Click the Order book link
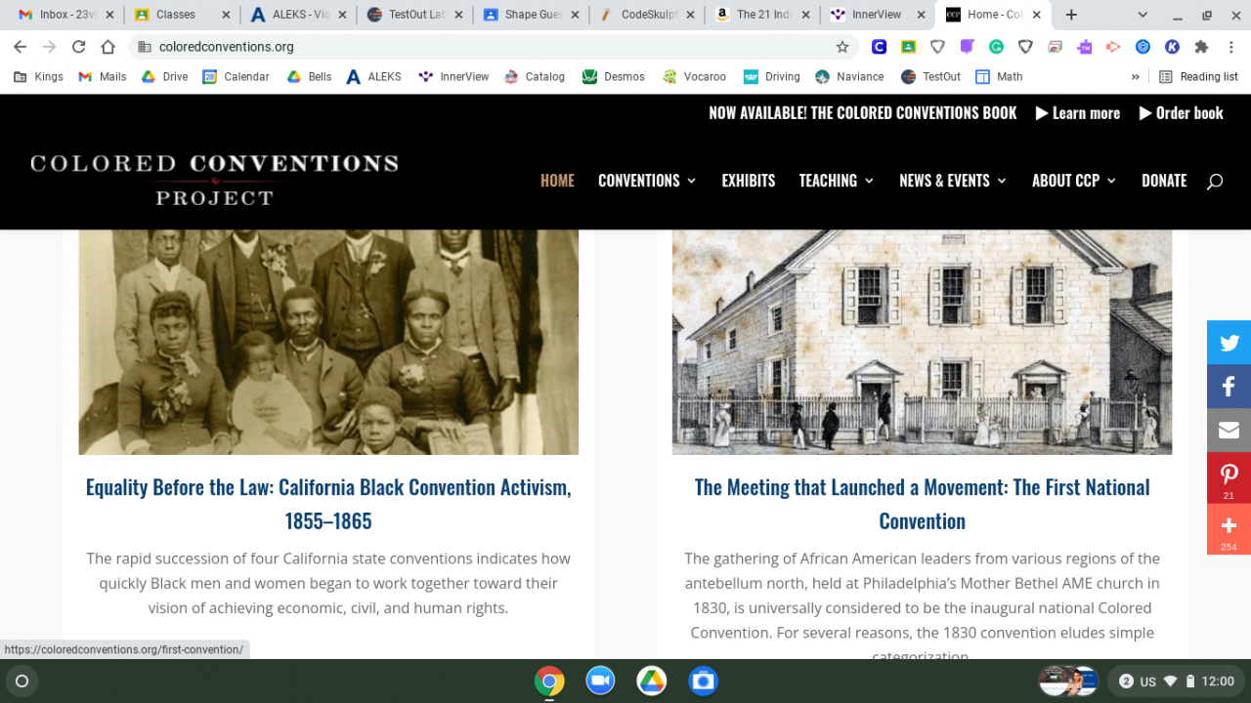Viewport: 1251px width, 703px height. (1181, 113)
